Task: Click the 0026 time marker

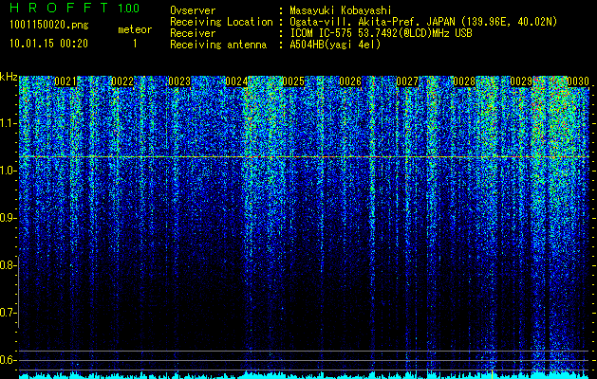Action: coord(350,81)
